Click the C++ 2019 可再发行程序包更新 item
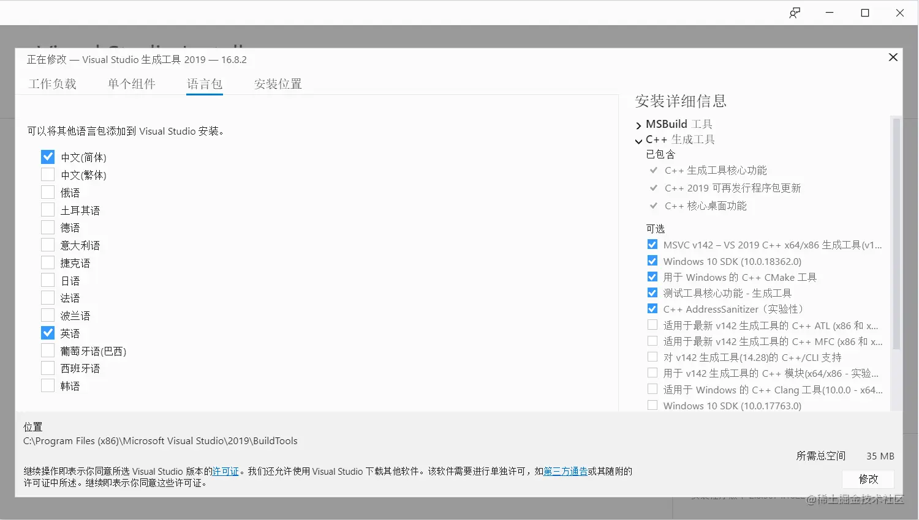The image size is (919, 520). click(733, 188)
